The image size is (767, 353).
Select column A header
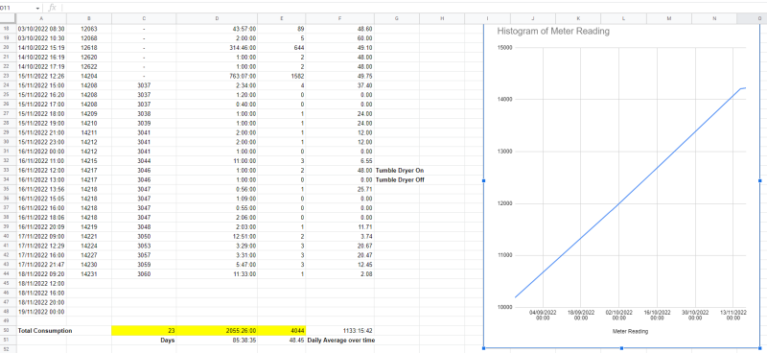[x=41, y=18]
